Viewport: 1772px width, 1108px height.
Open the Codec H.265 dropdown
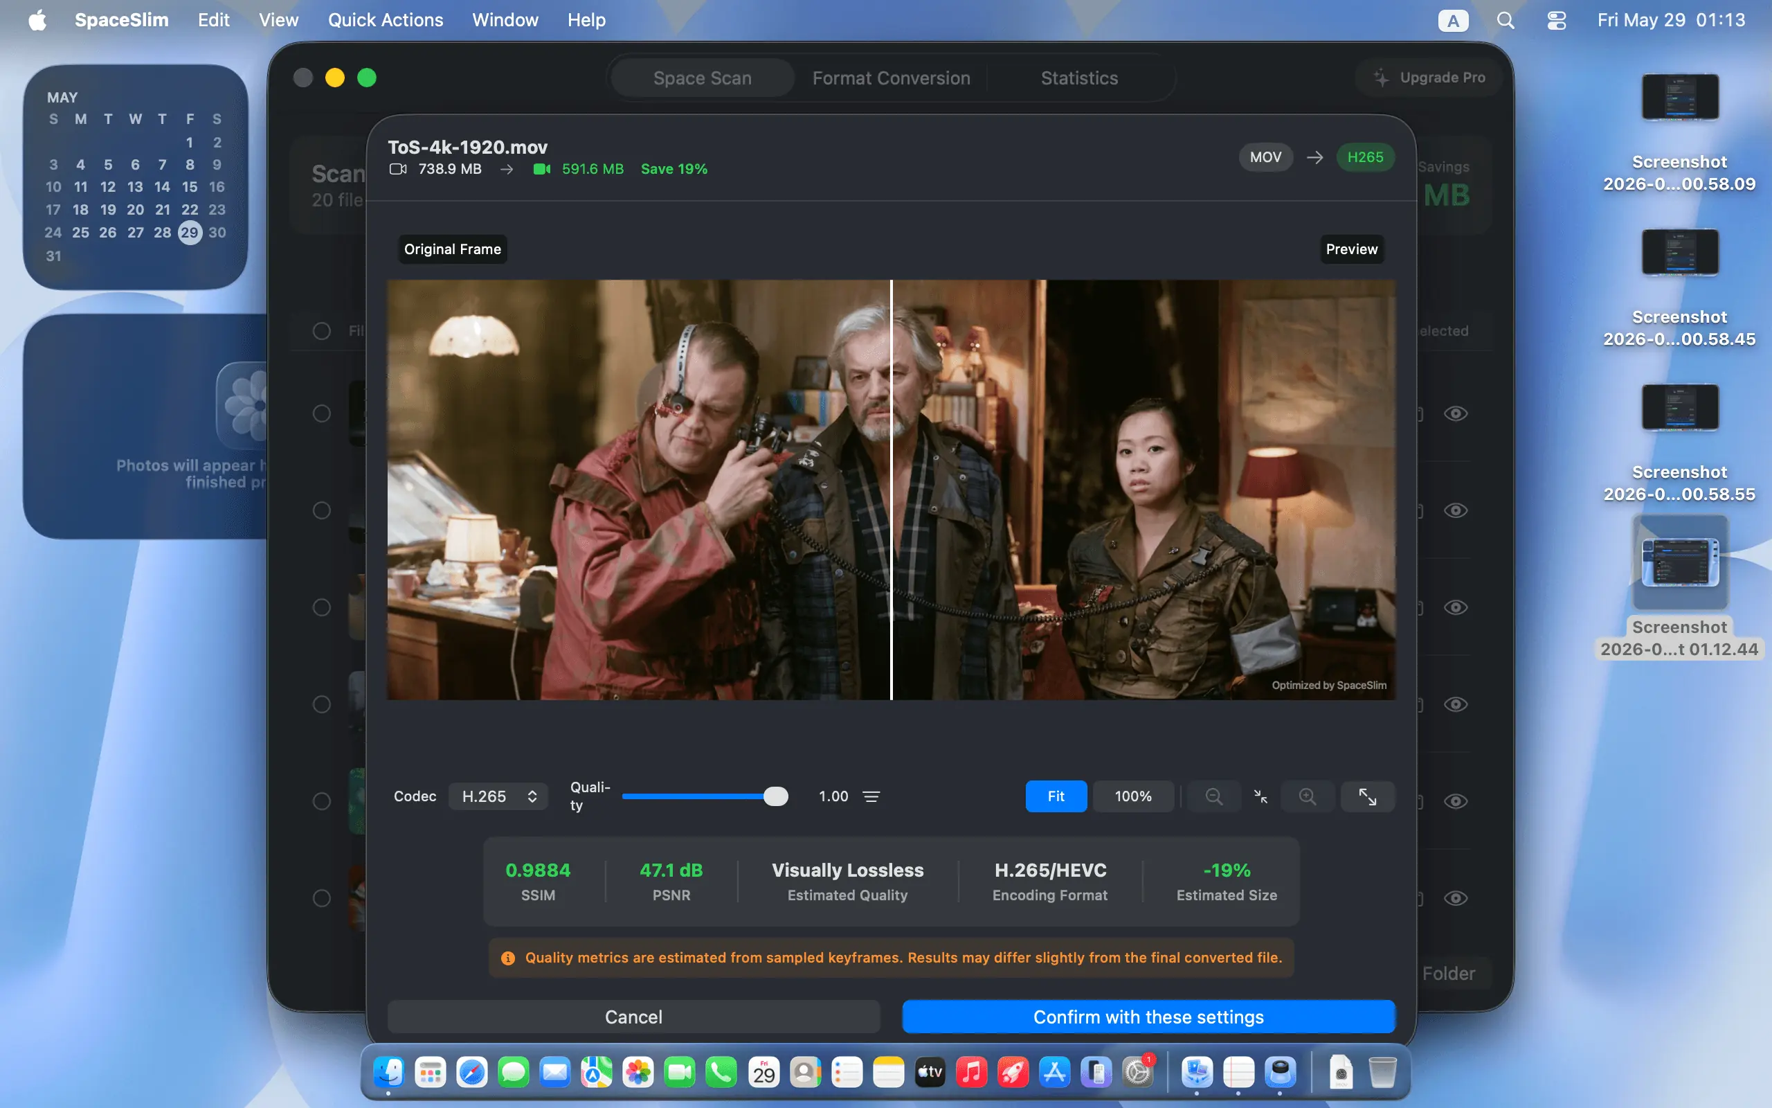click(498, 796)
